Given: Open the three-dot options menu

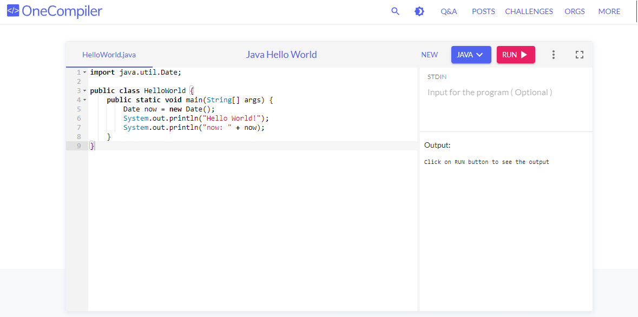Looking at the screenshot, I should coord(554,55).
